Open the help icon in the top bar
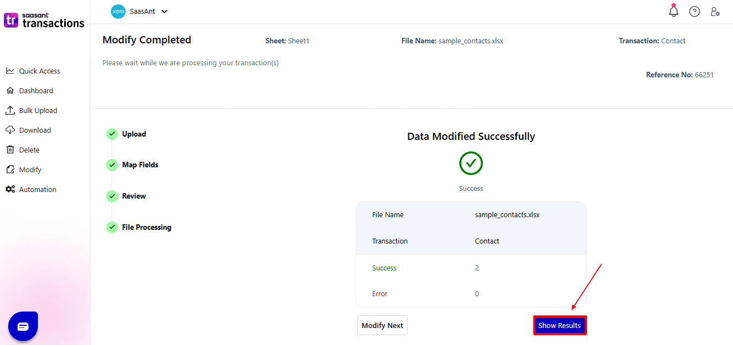The height and width of the screenshot is (345, 733). (x=695, y=11)
